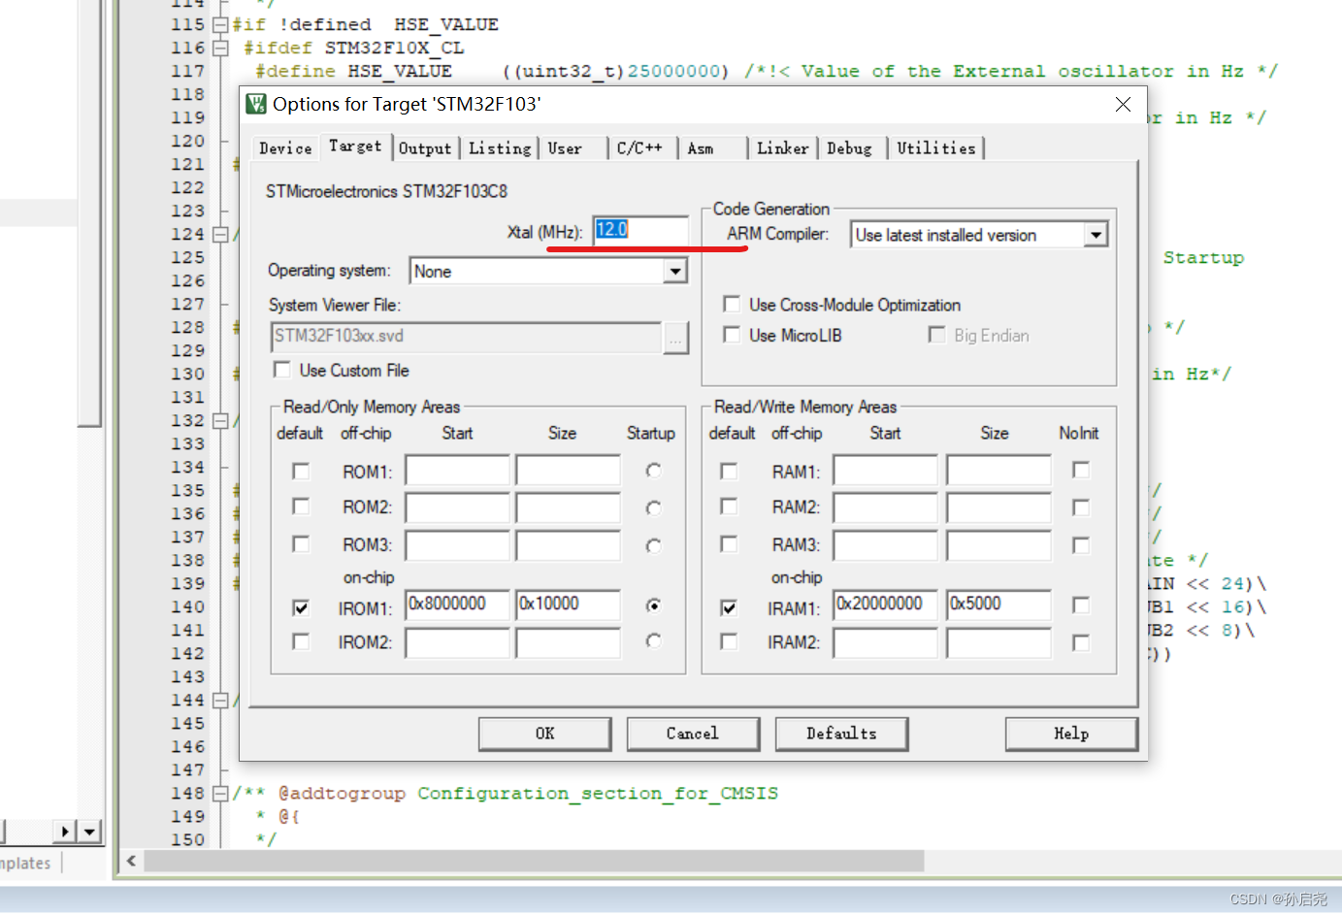
Task: Click the IRAM1 Size field
Action: coord(998,605)
